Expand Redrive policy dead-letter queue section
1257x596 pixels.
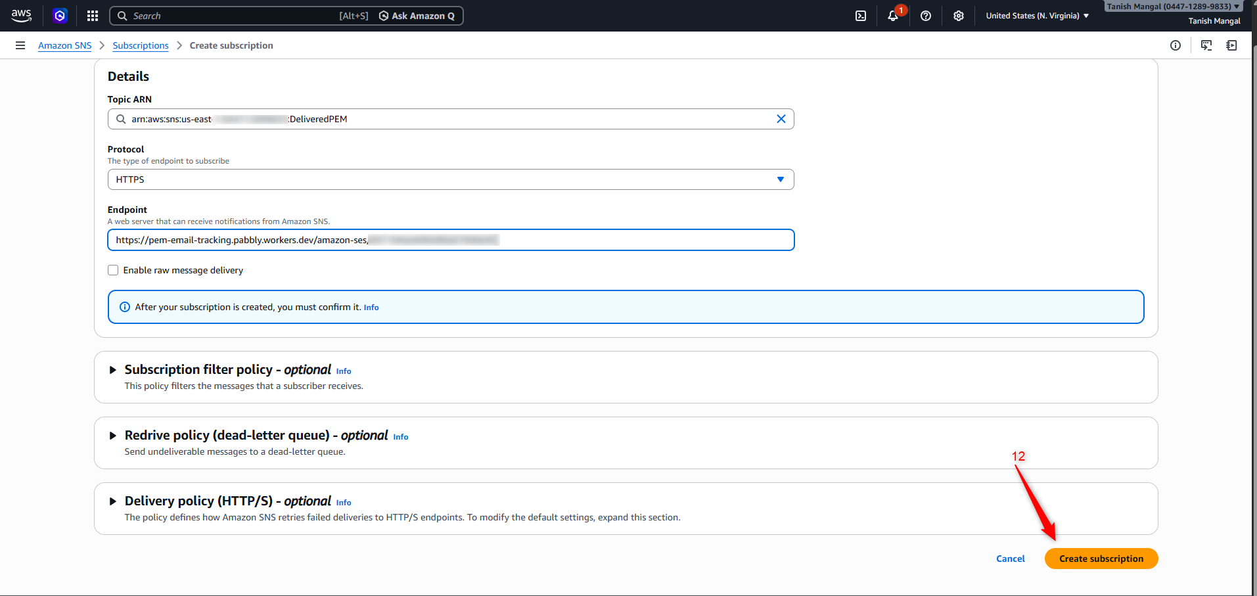pyautogui.click(x=113, y=436)
